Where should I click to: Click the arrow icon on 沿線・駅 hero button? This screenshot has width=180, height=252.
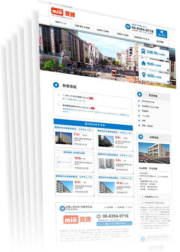click(168, 59)
